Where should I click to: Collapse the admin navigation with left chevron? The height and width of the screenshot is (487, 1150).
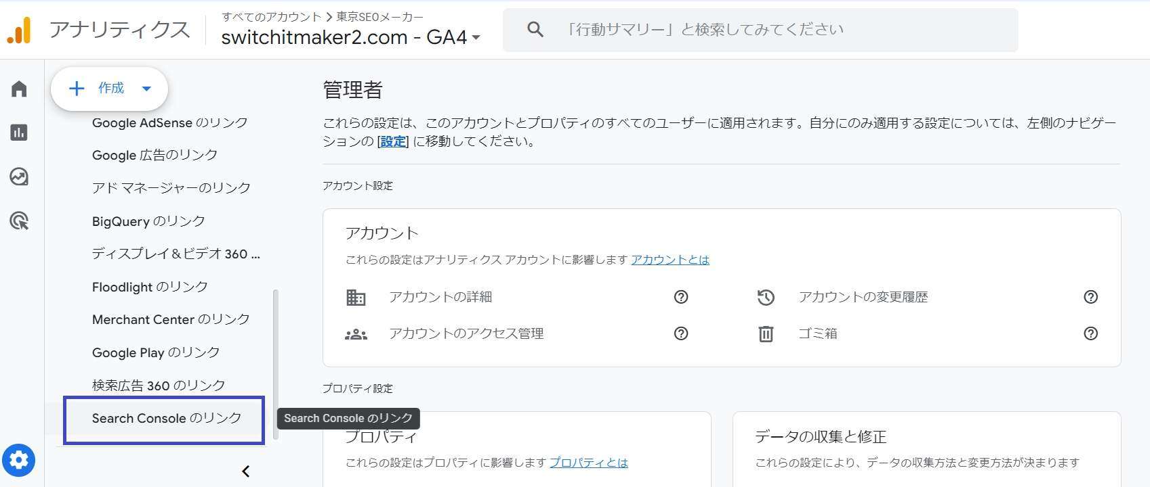(246, 471)
